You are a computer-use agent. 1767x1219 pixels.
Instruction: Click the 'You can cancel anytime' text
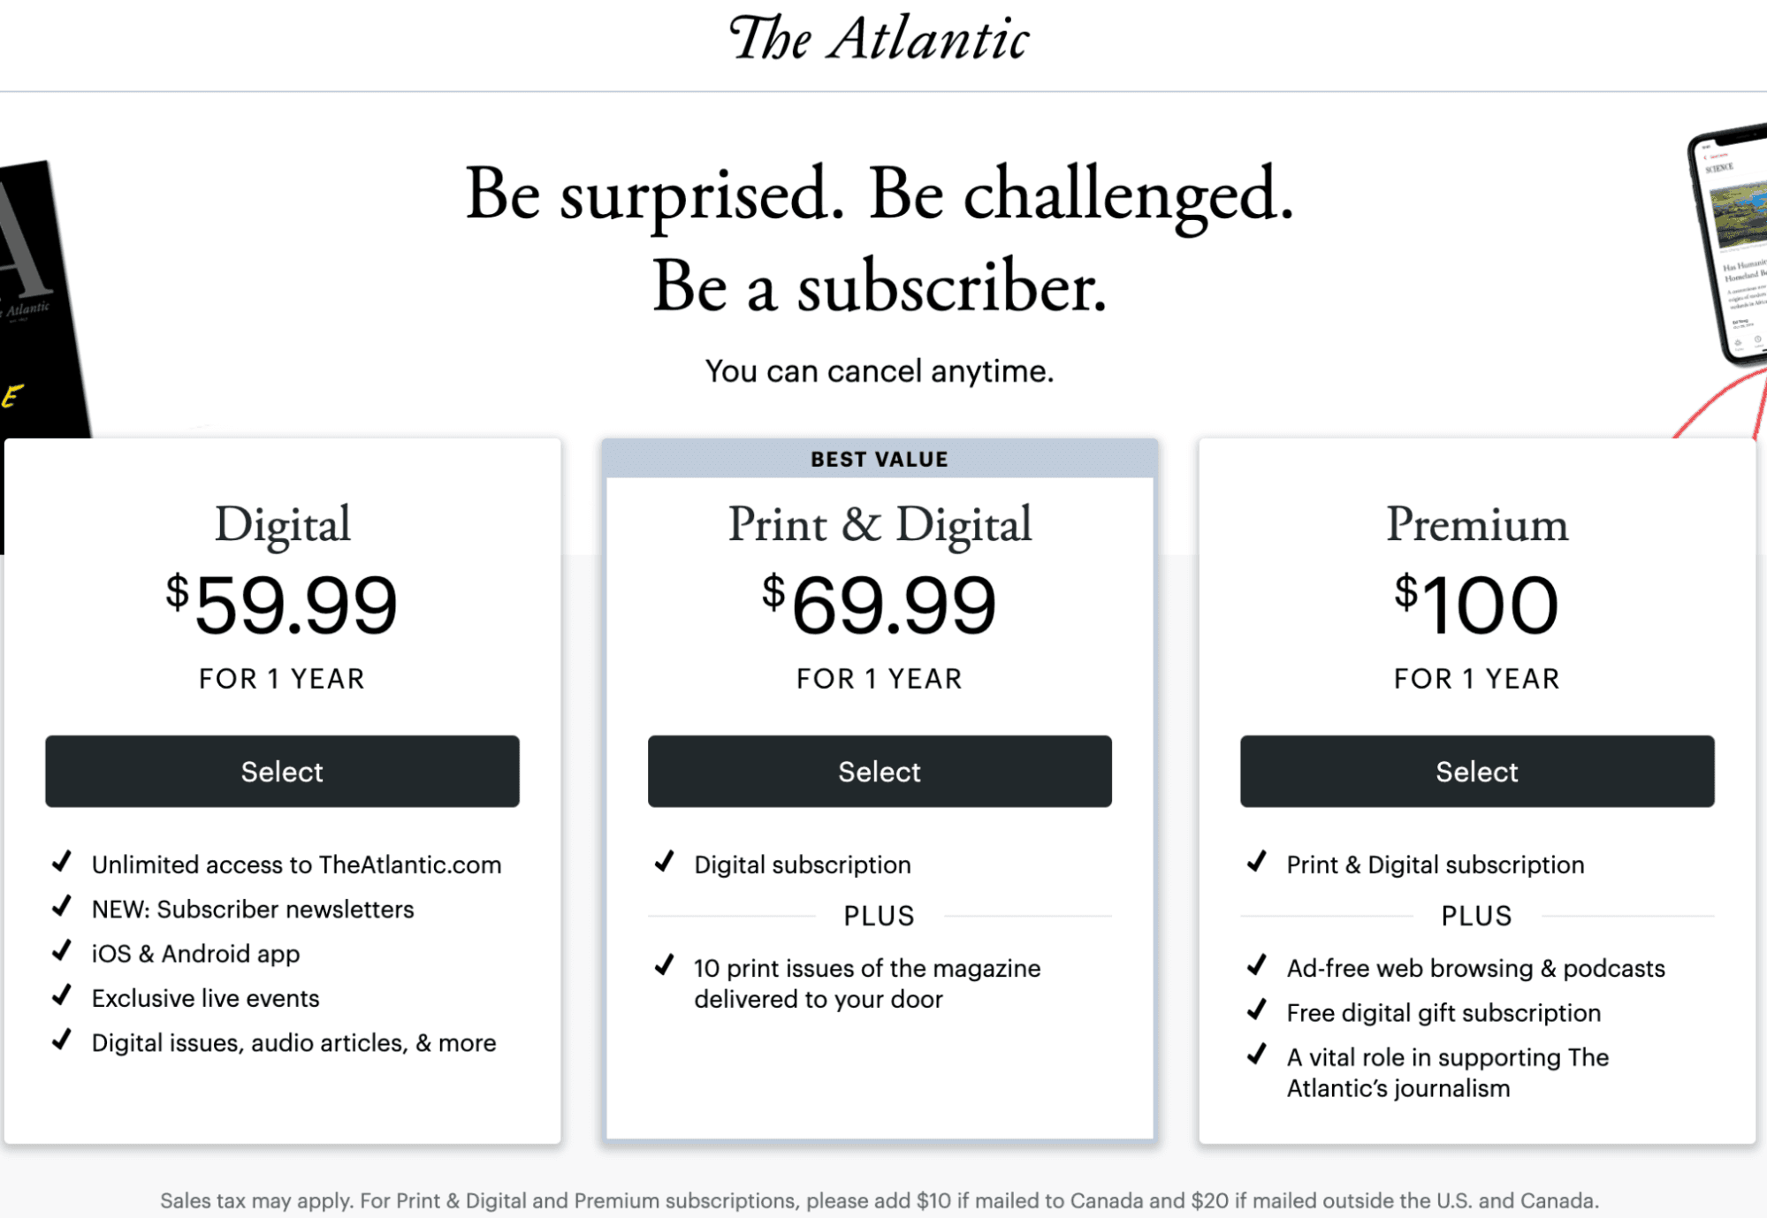point(880,370)
